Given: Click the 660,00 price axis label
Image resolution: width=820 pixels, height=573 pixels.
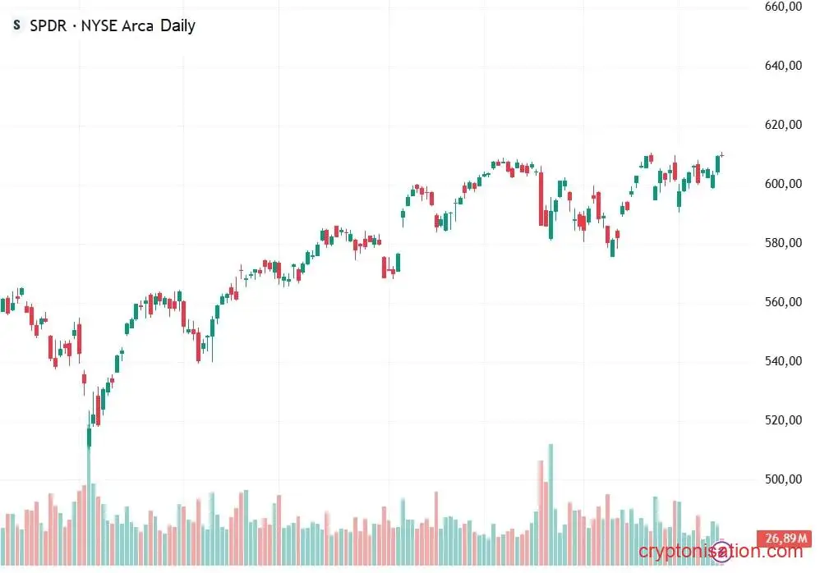Looking at the screenshot, I should [783, 7].
